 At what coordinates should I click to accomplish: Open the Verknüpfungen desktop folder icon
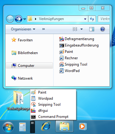coord(18,98)
